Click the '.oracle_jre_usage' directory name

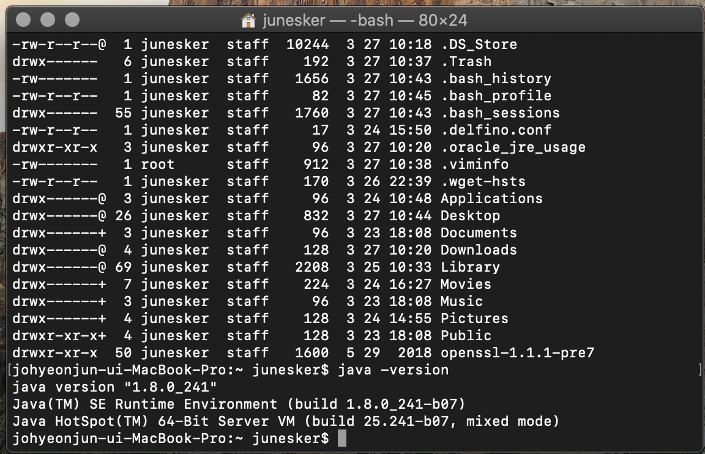(x=513, y=147)
